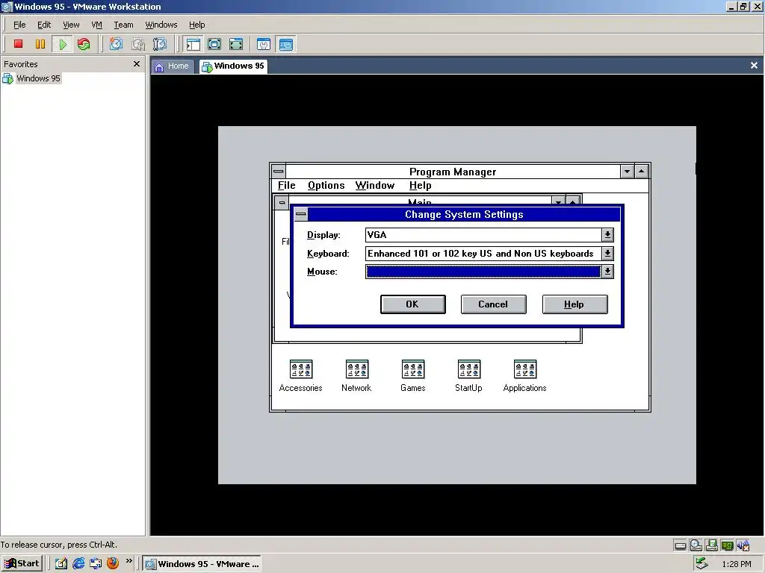The height and width of the screenshot is (573, 765).
Task: Click the hard disk status icon
Action: 680,545
